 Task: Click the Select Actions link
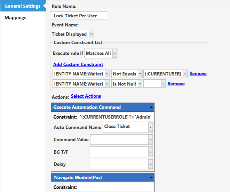86,96
